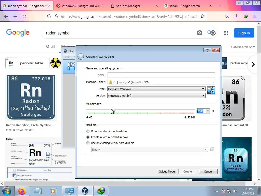Click the memory slider track near 8192 MB
Image resolution: width=261 pixels, height=196 pixels.
(x=193, y=110)
